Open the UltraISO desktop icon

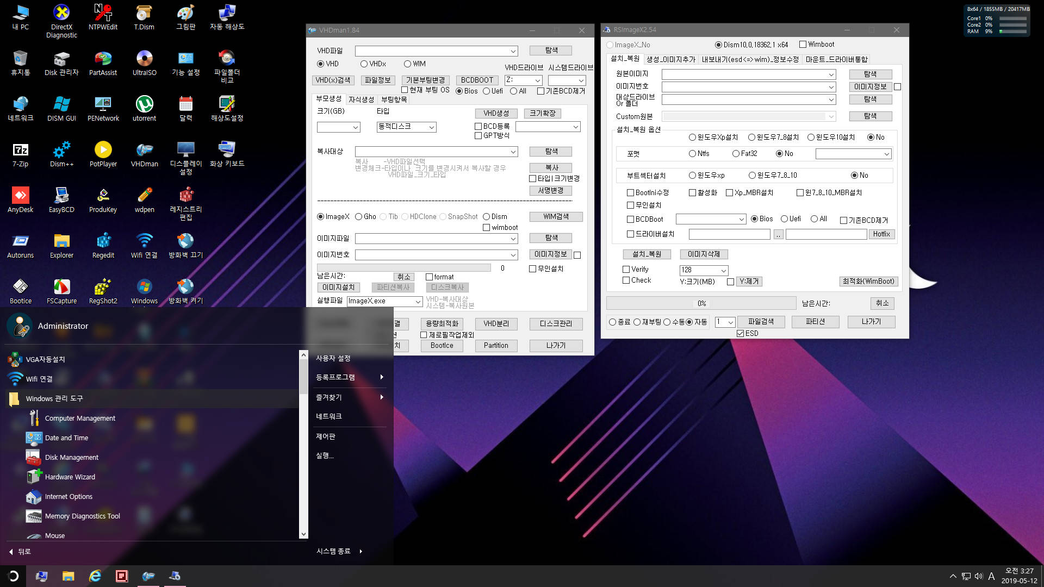pos(144,63)
